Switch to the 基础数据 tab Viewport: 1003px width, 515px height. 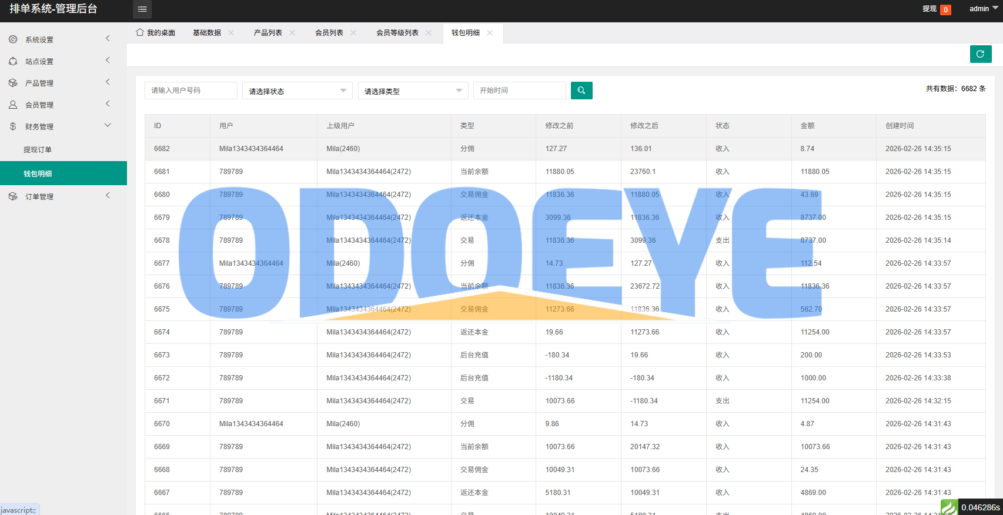207,33
